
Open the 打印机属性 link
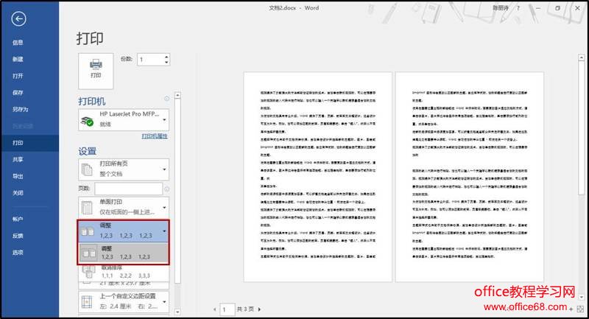click(x=155, y=137)
